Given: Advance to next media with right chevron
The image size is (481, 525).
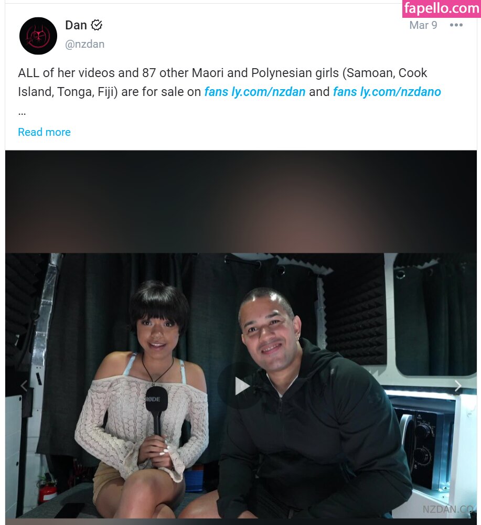Looking at the screenshot, I should (x=458, y=386).
